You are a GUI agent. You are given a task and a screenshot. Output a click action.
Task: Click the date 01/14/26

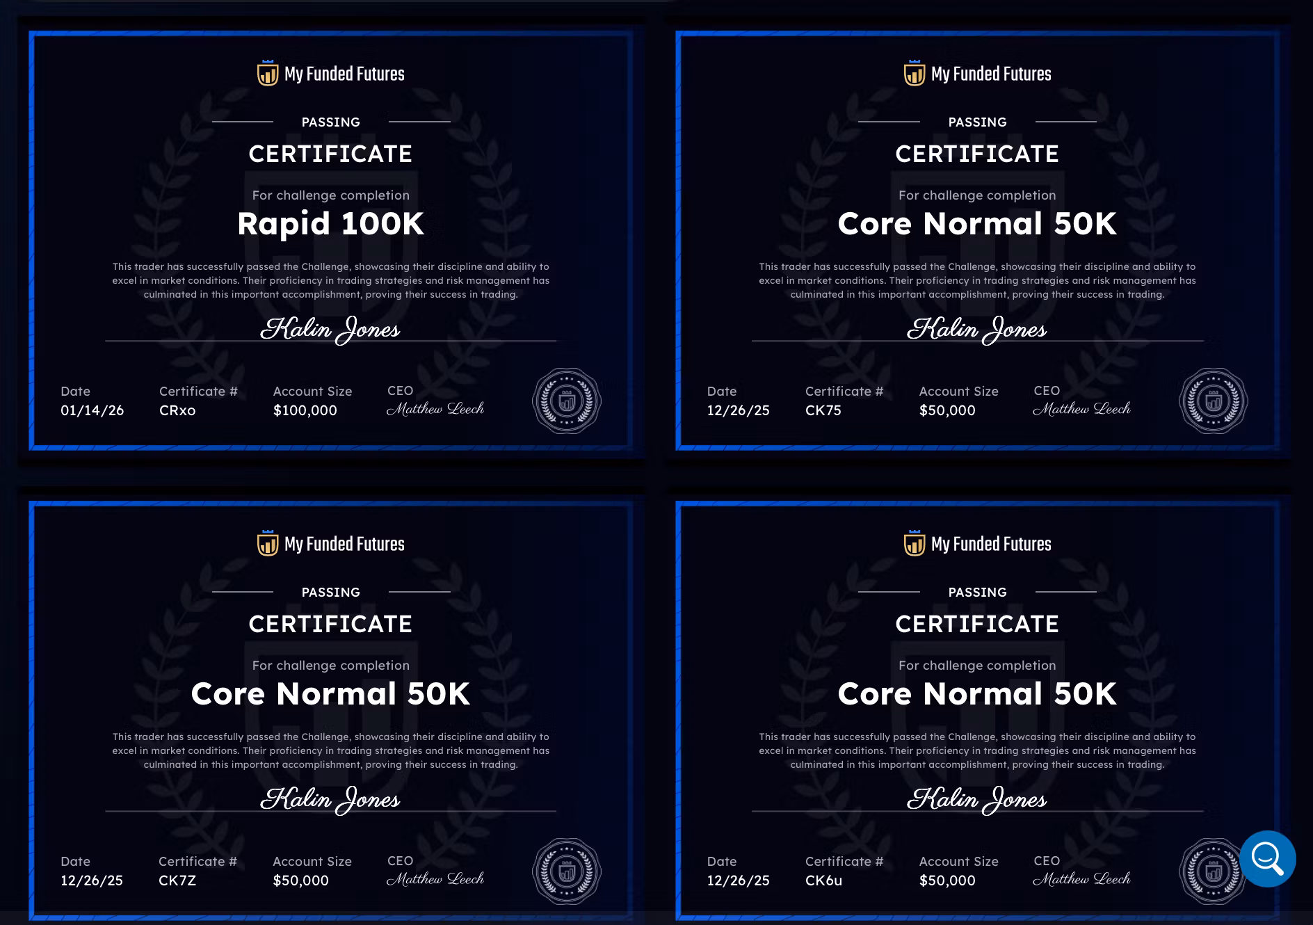point(92,410)
